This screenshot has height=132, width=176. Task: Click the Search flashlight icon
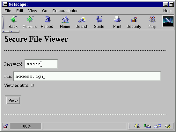82,20
